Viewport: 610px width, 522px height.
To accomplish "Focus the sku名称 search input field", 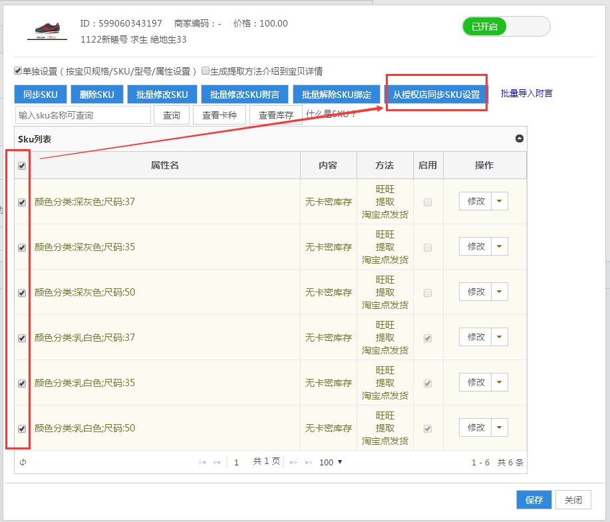I will (x=83, y=115).
